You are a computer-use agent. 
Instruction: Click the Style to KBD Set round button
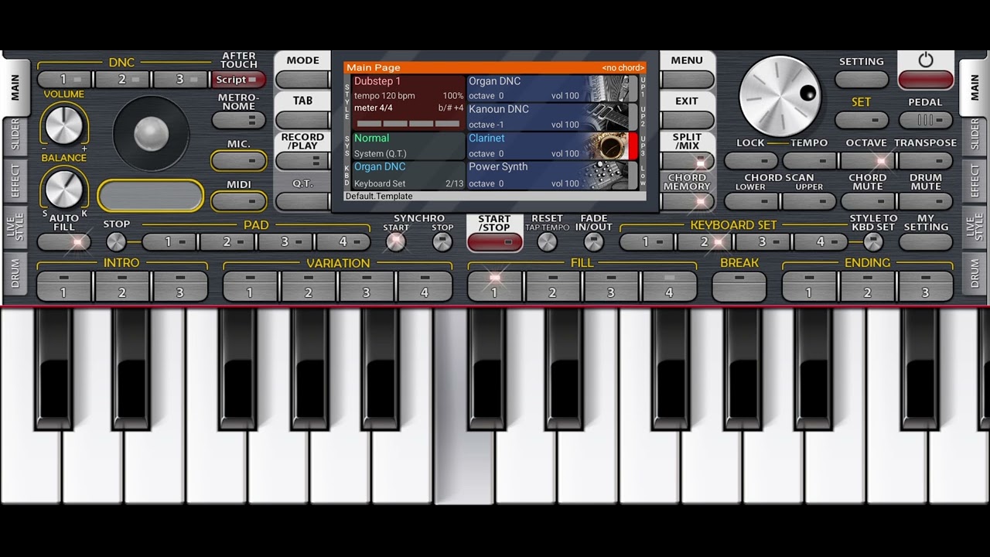[873, 241]
